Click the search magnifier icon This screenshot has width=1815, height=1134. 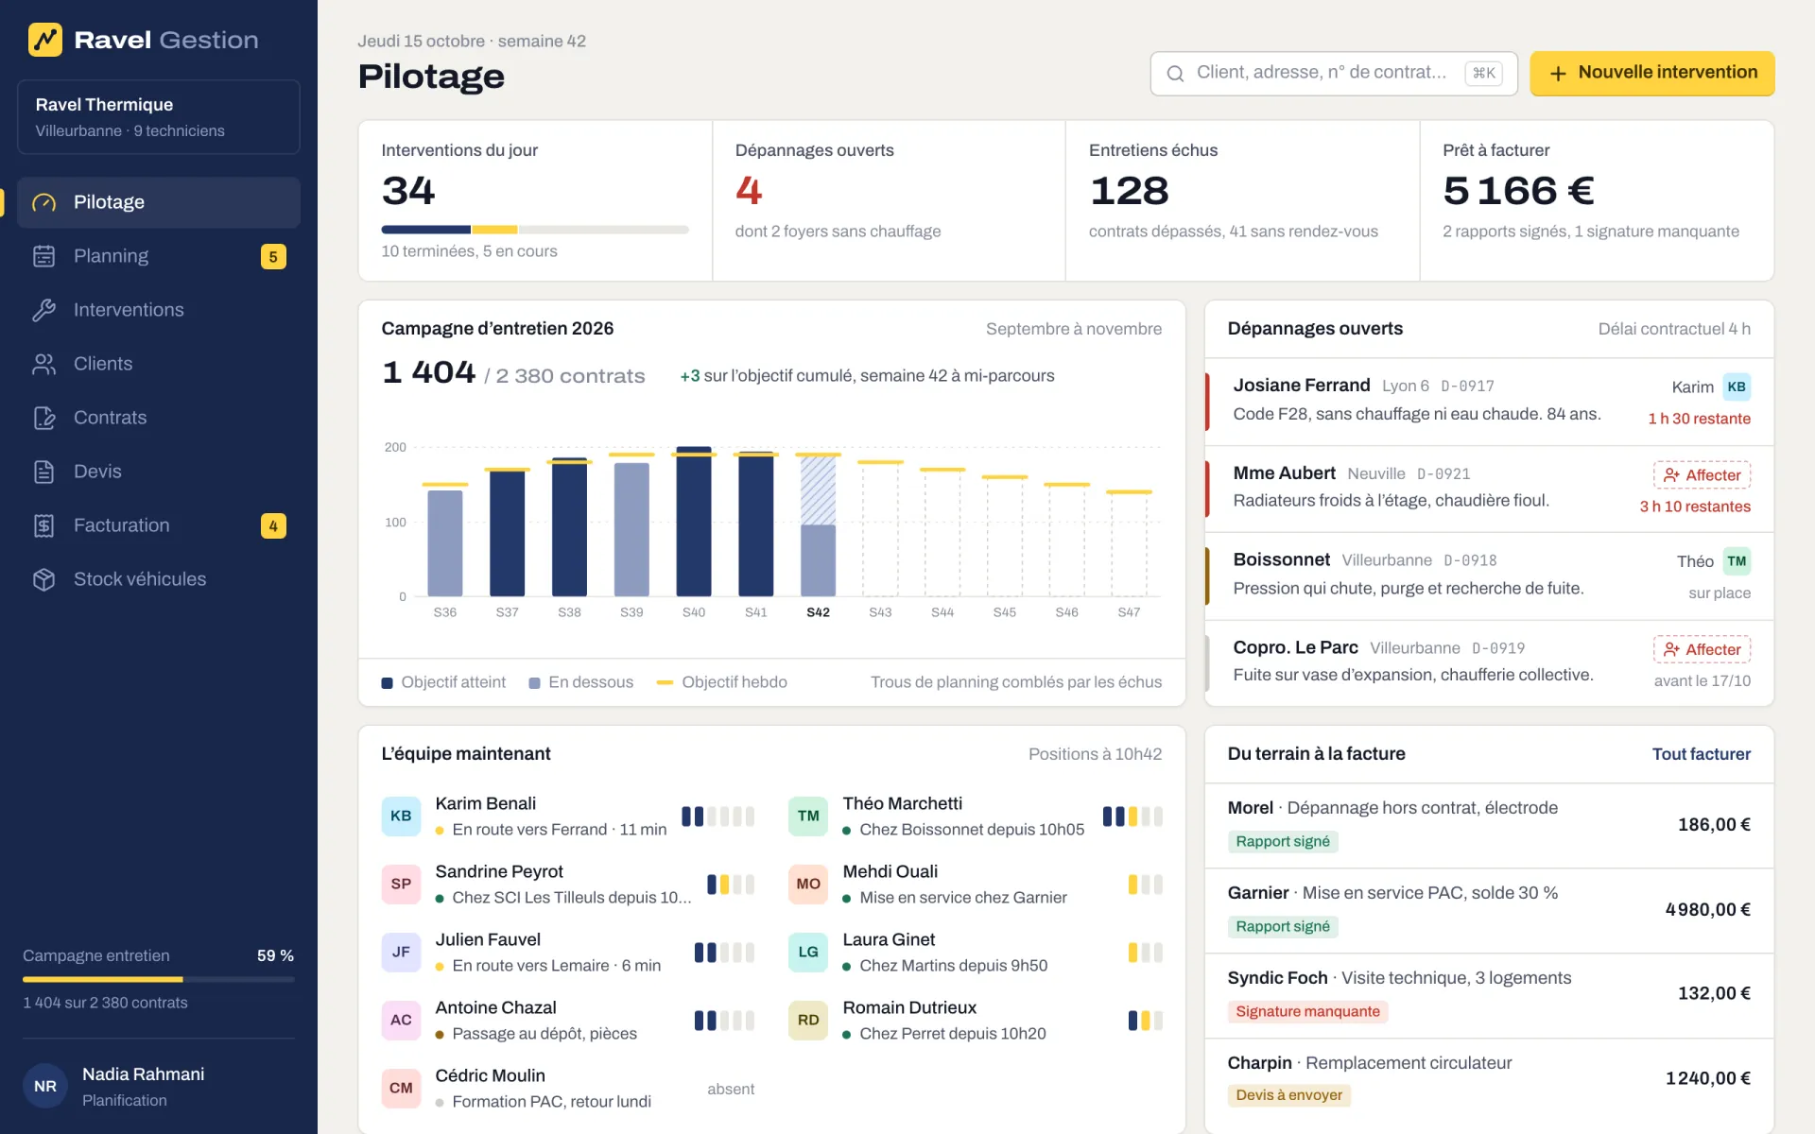(x=1175, y=74)
